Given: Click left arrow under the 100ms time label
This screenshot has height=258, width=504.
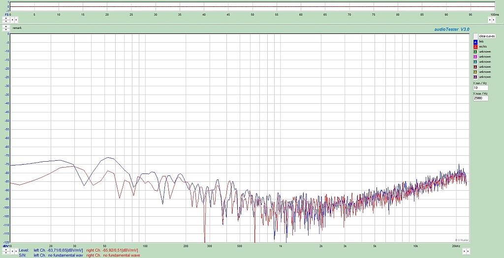Looking at the screenshot, I should [x=490, y=20].
